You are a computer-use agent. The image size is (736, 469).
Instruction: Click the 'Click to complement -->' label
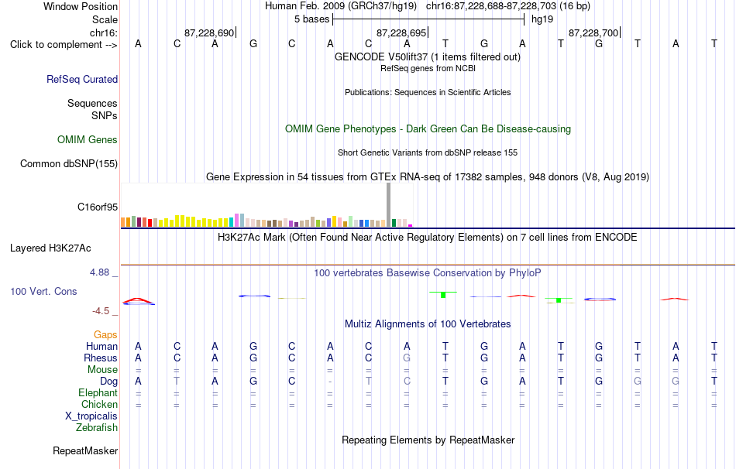click(64, 45)
